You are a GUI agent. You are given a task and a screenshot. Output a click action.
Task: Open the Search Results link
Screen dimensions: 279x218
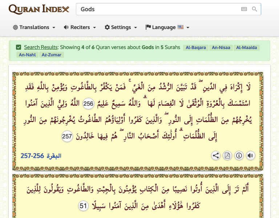click(x=41, y=47)
